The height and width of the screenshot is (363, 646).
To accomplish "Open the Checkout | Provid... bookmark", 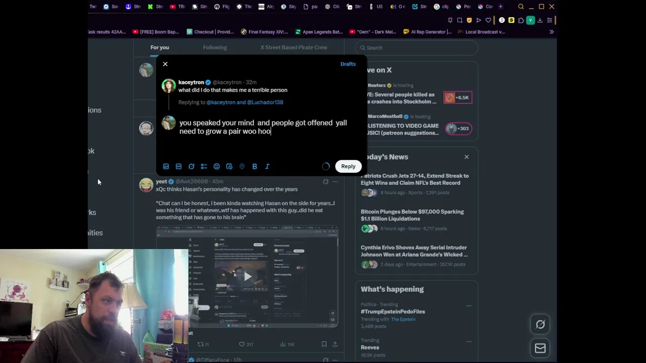I will pyautogui.click(x=210, y=32).
